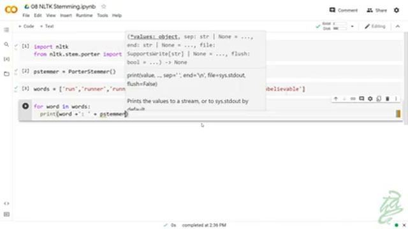
Task: View RAM and Disk resource indicator
Action: (334, 26)
